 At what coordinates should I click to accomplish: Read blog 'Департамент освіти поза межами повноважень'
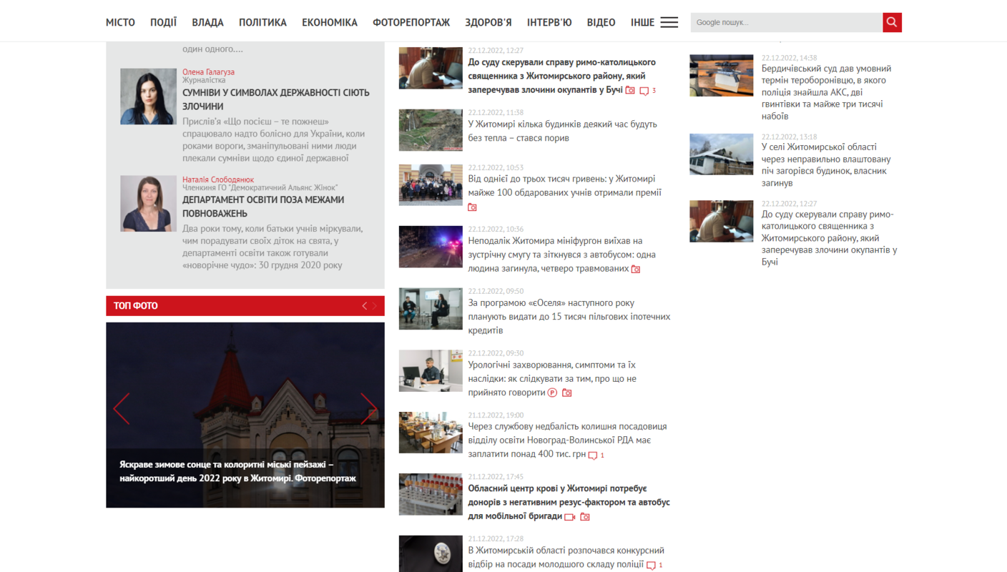tap(263, 207)
